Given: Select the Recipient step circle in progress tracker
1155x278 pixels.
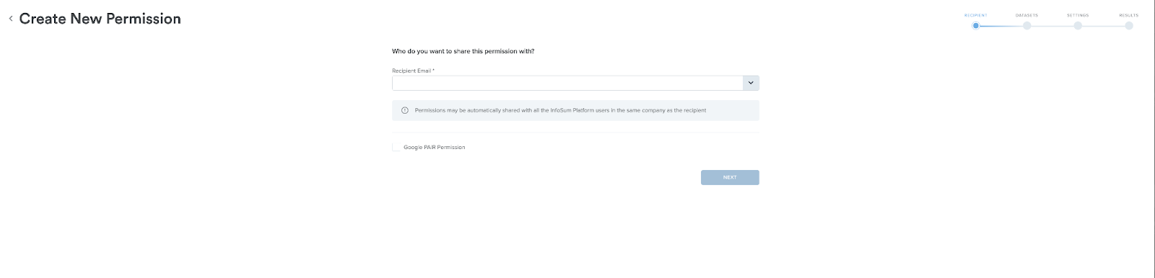Looking at the screenshot, I should coord(975,25).
